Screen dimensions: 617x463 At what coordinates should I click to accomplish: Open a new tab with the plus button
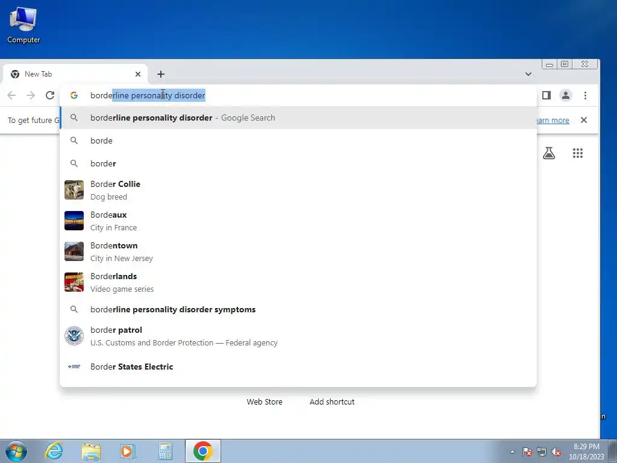(x=160, y=74)
